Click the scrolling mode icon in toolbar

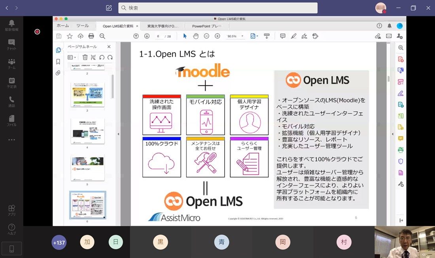pyautogui.click(x=267, y=36)
